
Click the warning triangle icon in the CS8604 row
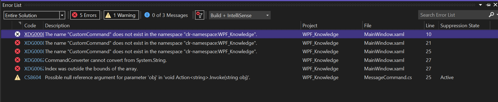18,77
